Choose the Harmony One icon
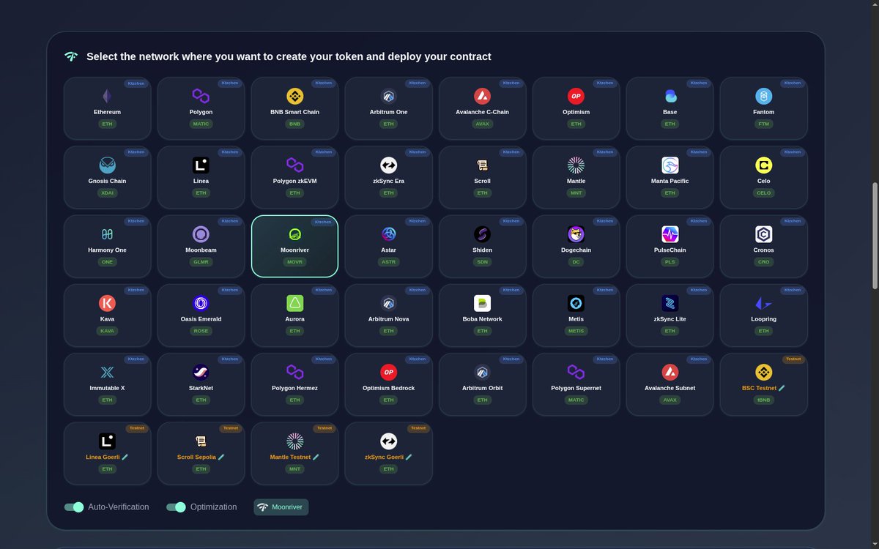 [x=107, y=234]
